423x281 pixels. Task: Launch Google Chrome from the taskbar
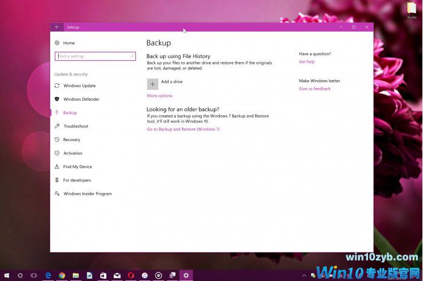[x=62, y=276]
